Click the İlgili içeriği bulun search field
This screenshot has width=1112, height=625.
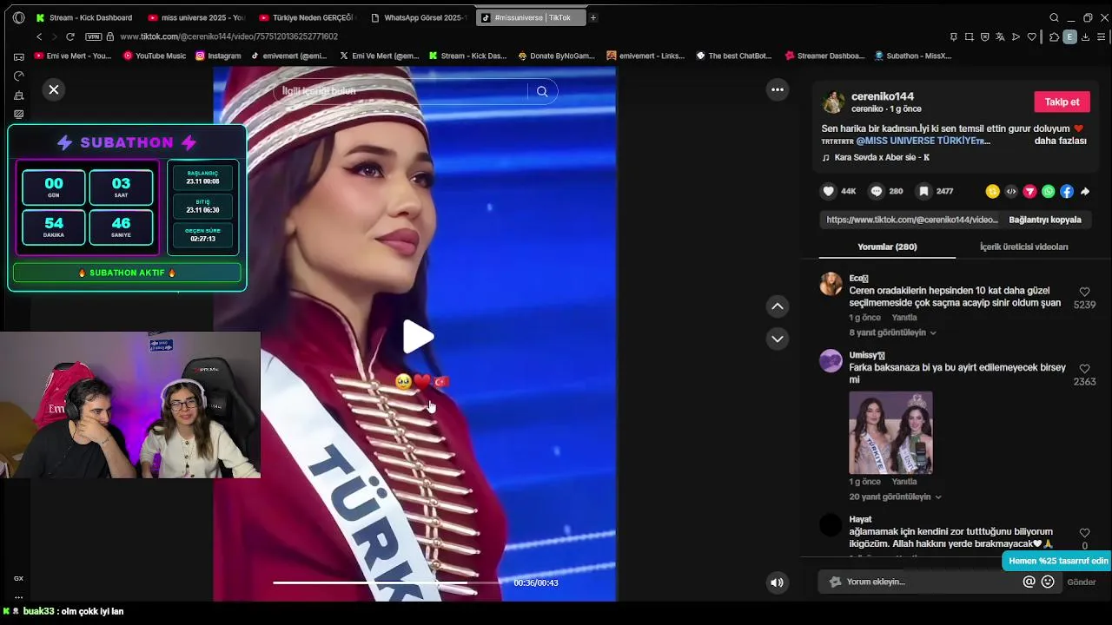point(400,91)
